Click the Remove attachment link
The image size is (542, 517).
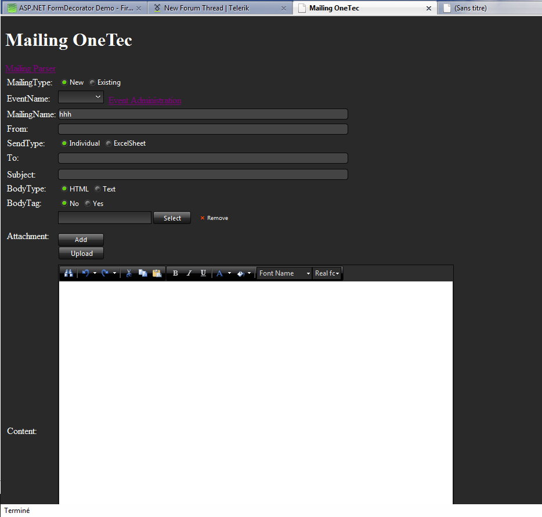click(218, 218)
